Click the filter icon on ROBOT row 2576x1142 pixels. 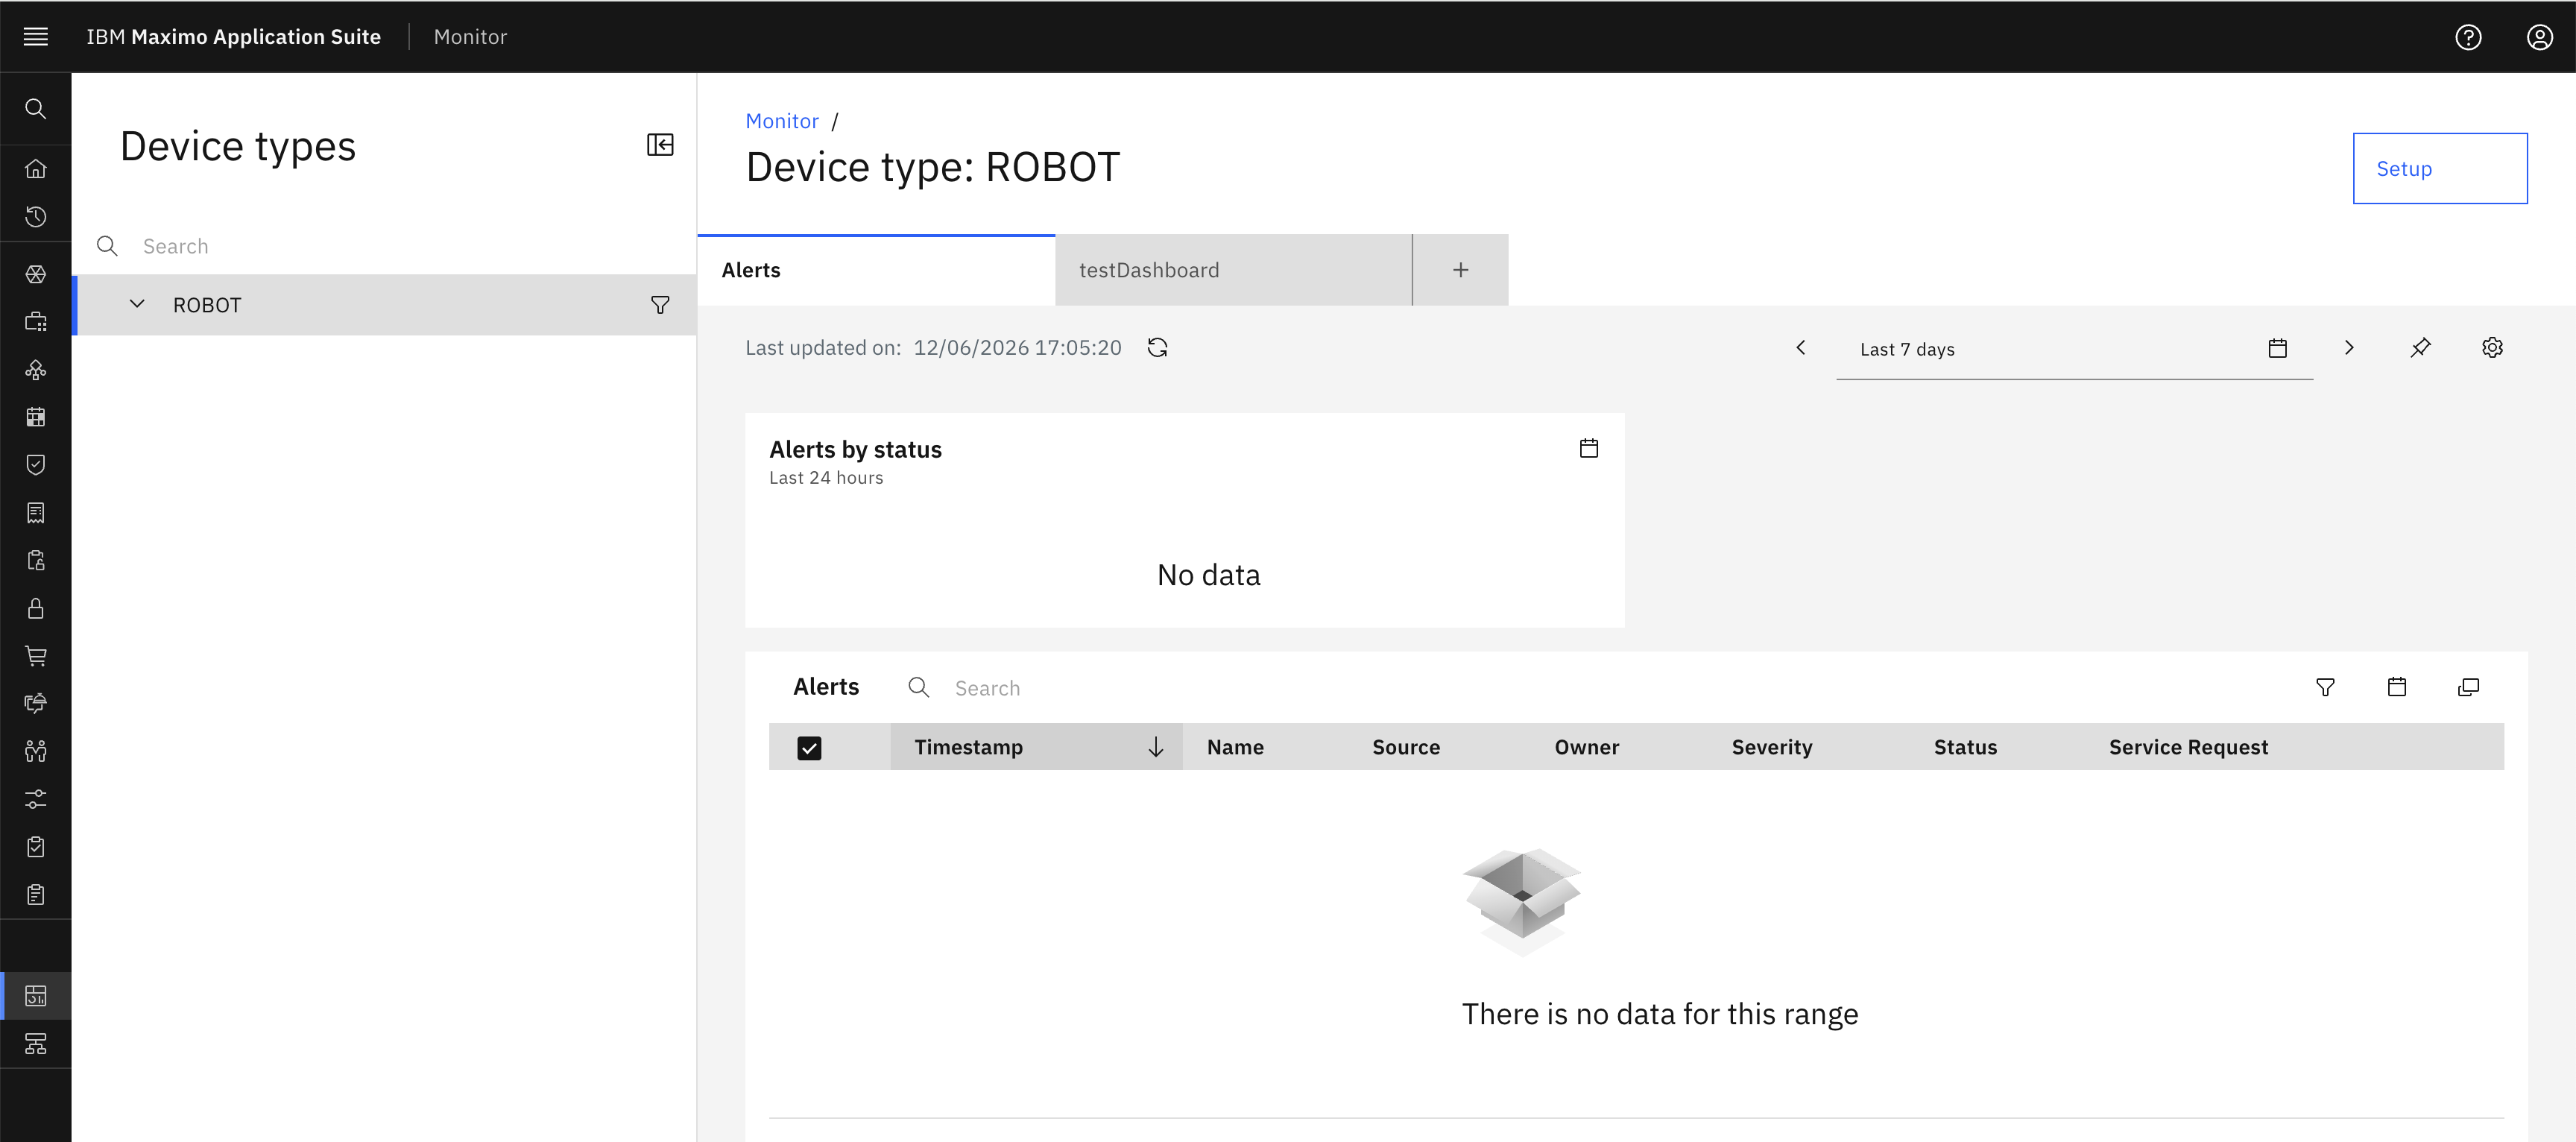click(660, 305)
